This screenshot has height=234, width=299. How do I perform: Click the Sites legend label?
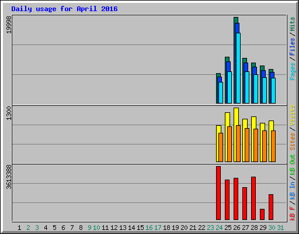[x=292, y=142]
